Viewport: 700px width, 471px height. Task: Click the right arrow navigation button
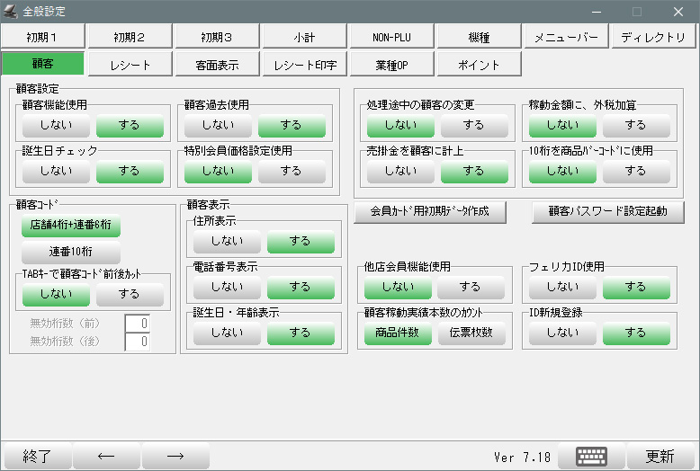tap(176, 456)
